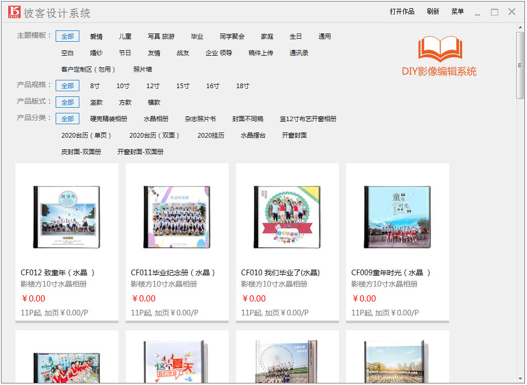
Task: Click the scrollbar up arrow
Action: (520, 27)
